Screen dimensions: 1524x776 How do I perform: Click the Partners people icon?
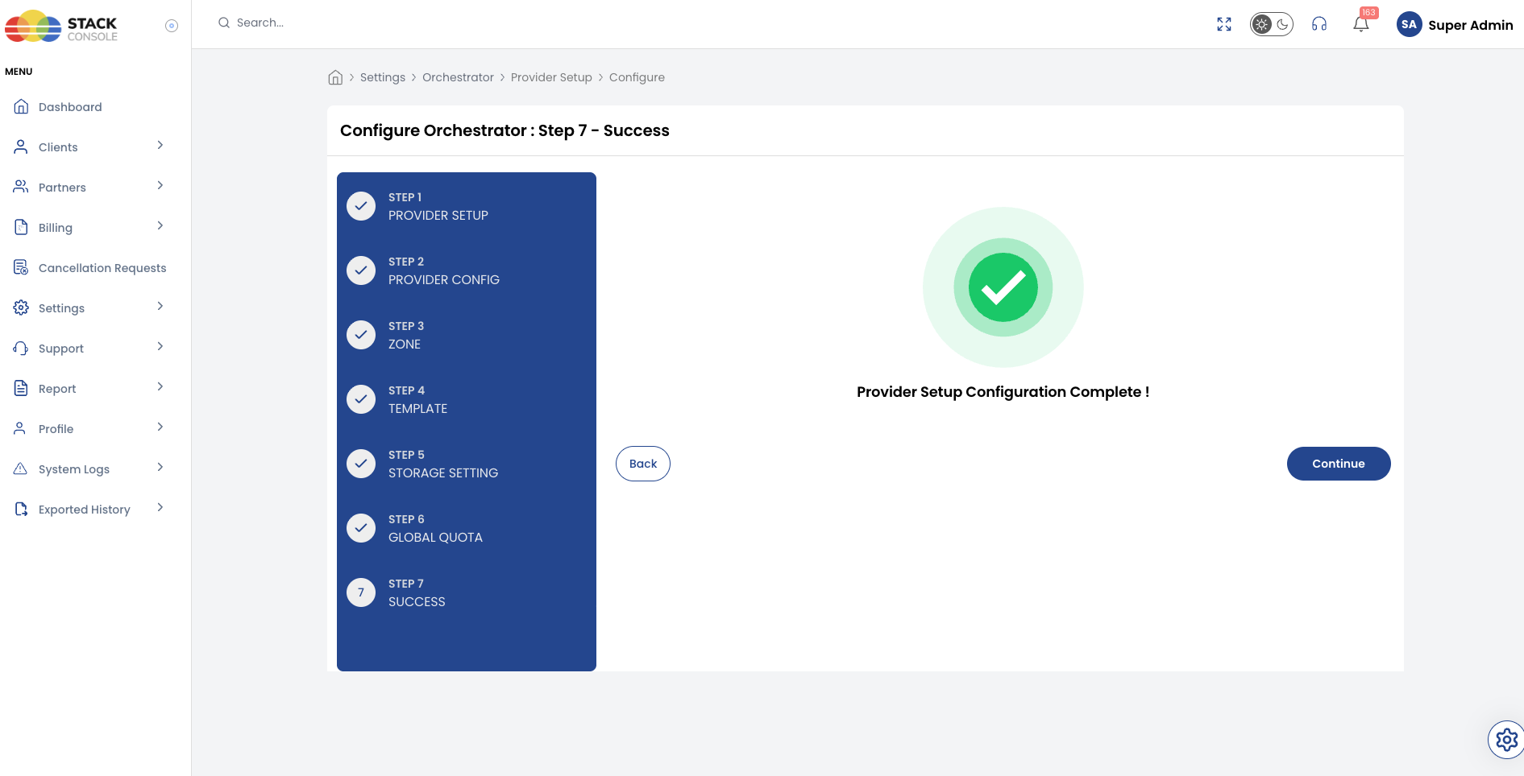[x=21, y=187]
